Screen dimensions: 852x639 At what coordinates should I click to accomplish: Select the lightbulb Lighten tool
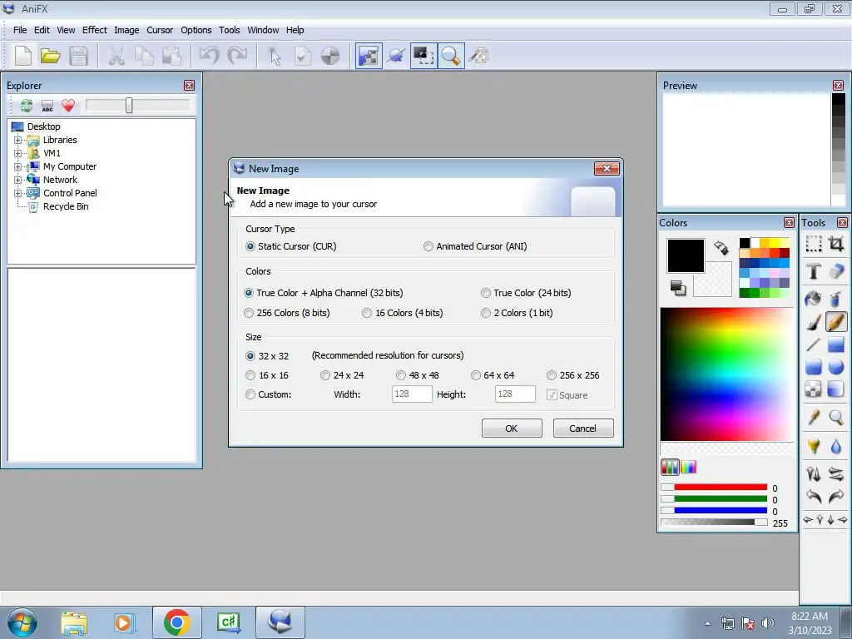click(814, 446)
